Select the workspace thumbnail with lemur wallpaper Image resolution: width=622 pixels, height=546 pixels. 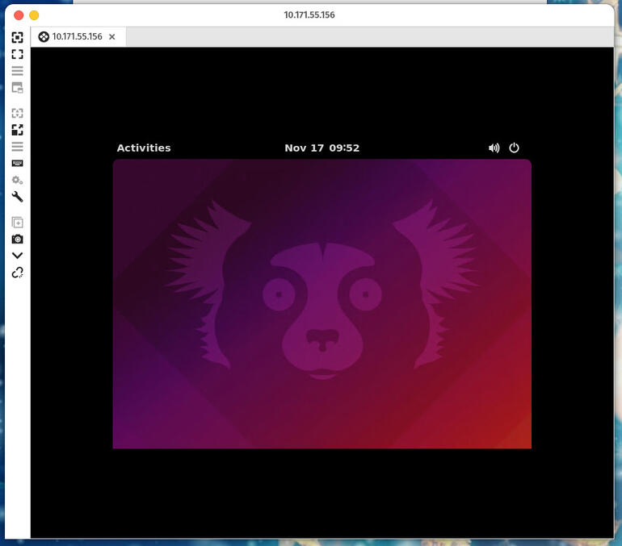tap(322, 304)
